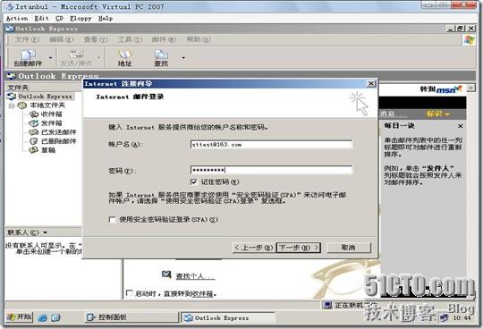
Task: Click the Outlook Express taskbar button
Action: pyautogui.click(x=227, y=317)
